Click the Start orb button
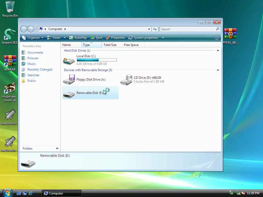Image resolution: width=263 pixels, height=197 pixels. point(7,193)
